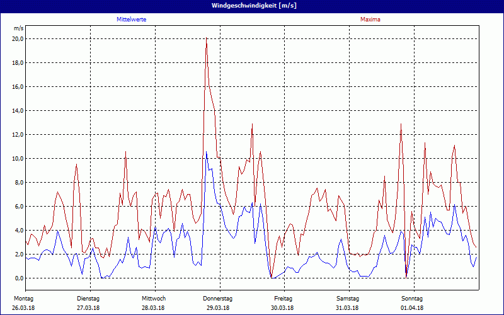Click the 8,0 y-axis value
Viewport: 504px width, 315px height.
(20, 183)
